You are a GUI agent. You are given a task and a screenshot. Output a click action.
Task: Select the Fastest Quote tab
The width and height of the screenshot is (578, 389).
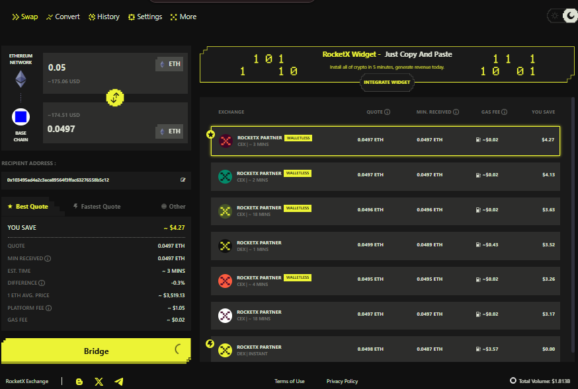click(97, 207)
